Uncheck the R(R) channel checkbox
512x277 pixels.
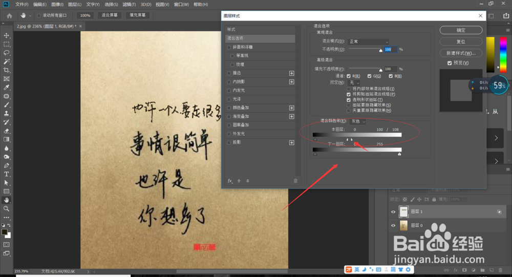[x=348, y=76]
